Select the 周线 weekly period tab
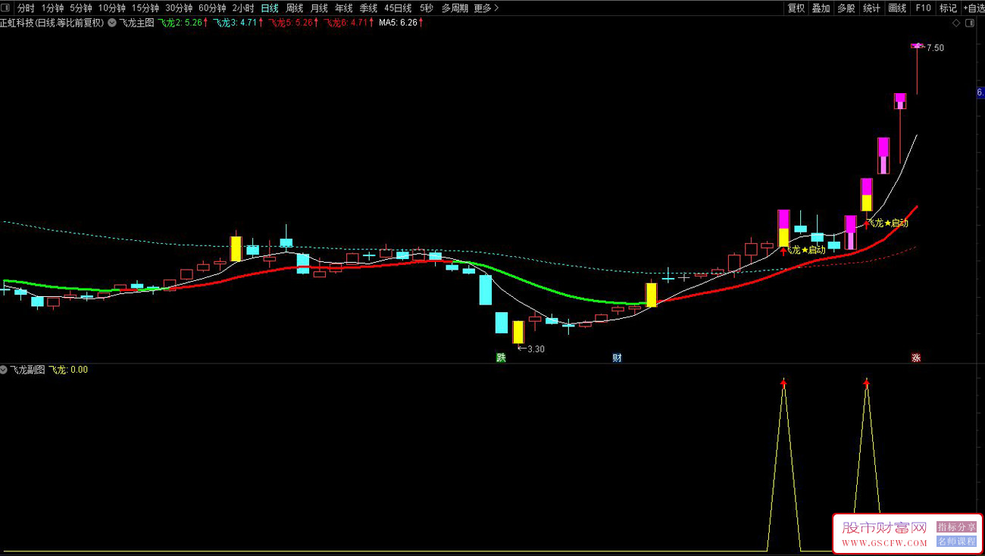Image resolution: width=985 pixels, height=556 pixels. coord(294,8)
